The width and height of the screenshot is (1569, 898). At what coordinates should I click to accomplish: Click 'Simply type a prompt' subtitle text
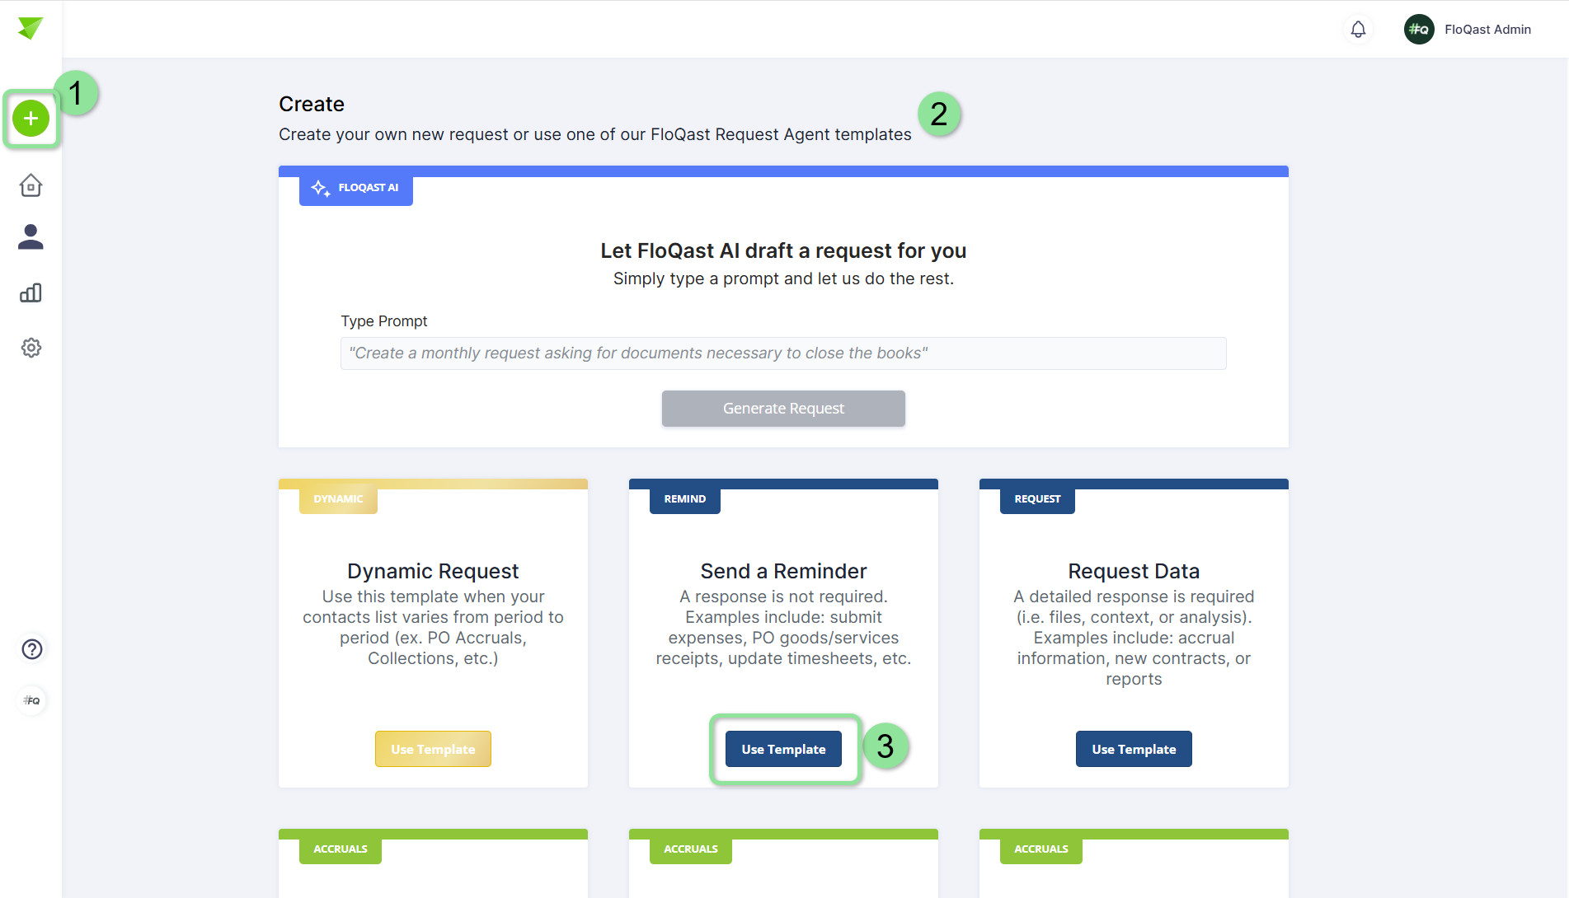pos(783,278)
